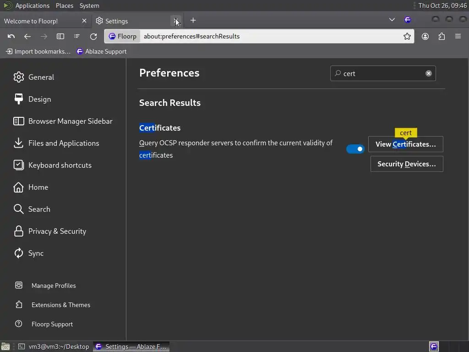Click the Certificates section heading
This screenshot has width=469, height=352.
160,128
